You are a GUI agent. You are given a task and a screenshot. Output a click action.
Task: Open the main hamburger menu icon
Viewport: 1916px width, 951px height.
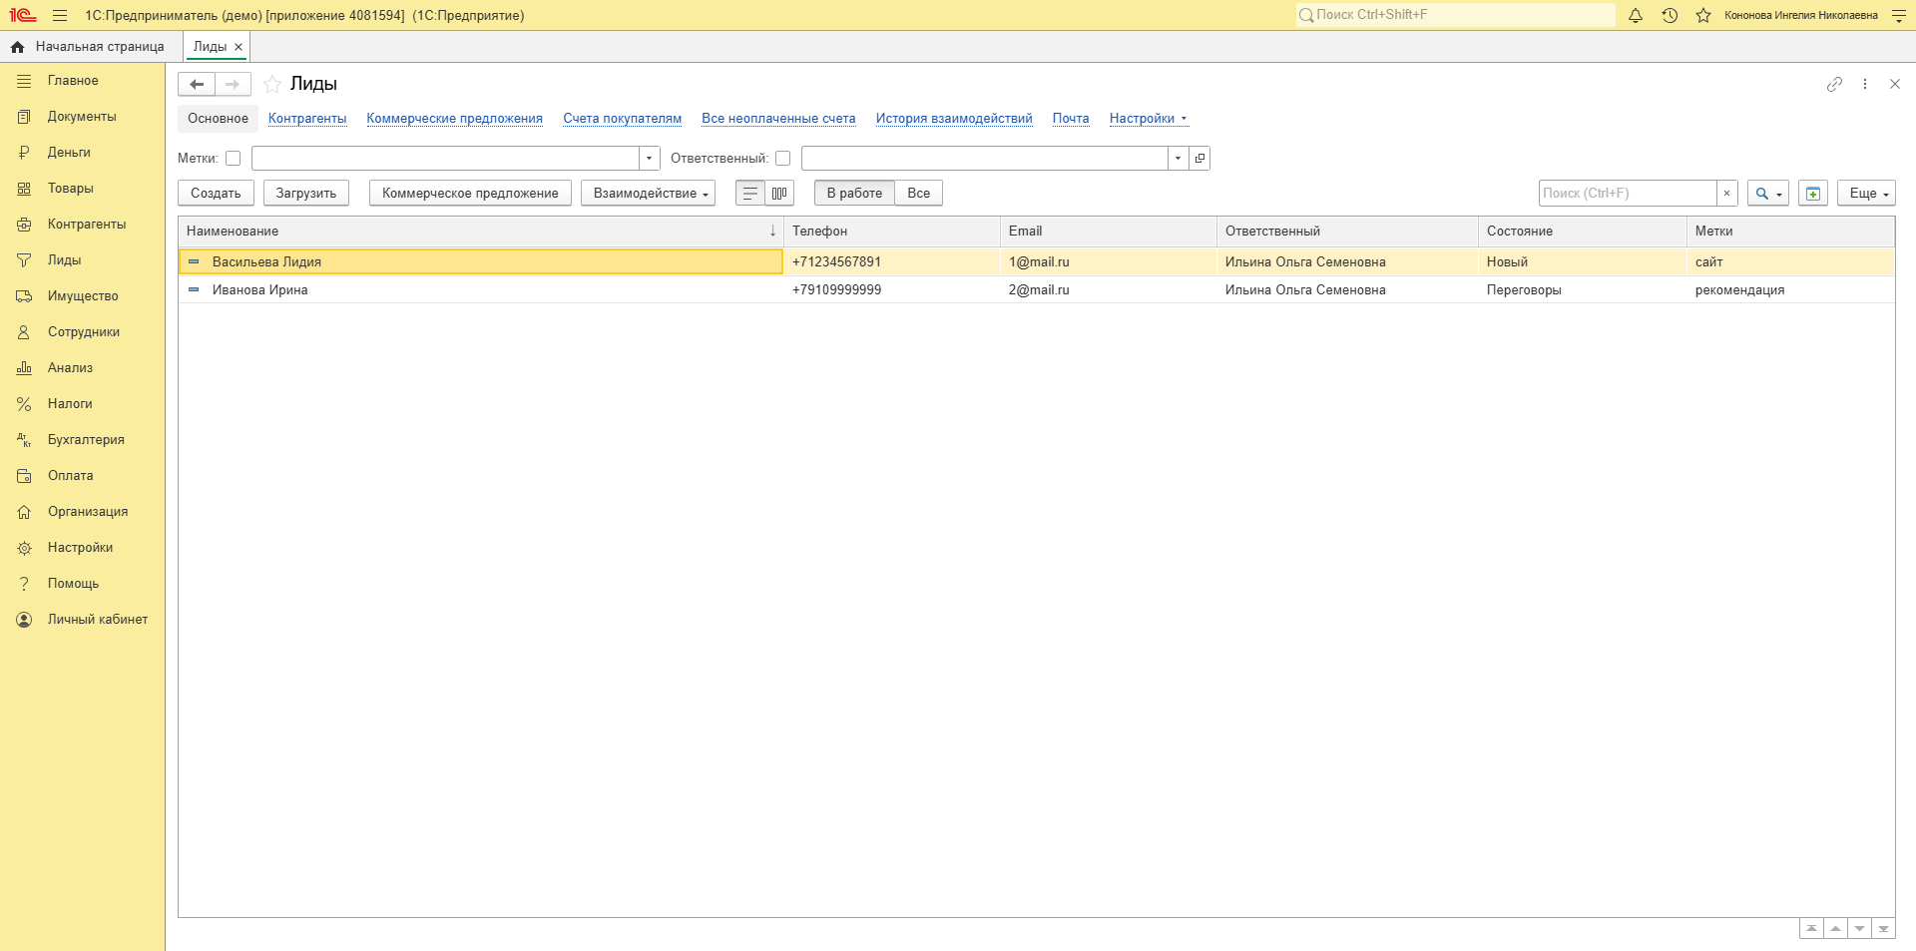pos(60,15)
